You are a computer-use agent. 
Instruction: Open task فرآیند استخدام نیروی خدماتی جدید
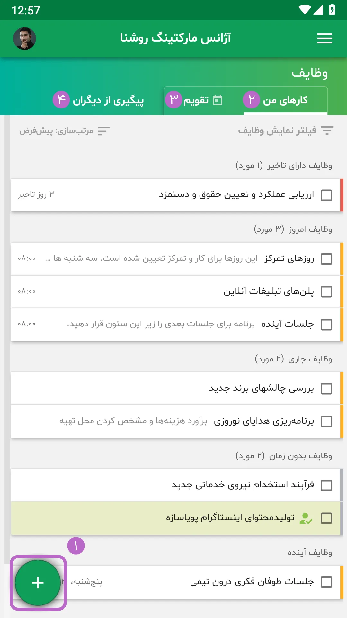(x=176, y=485)
